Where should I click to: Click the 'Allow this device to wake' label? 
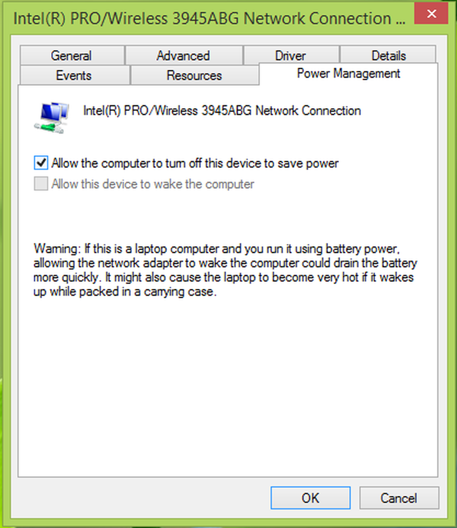click(x=153, y=184)
